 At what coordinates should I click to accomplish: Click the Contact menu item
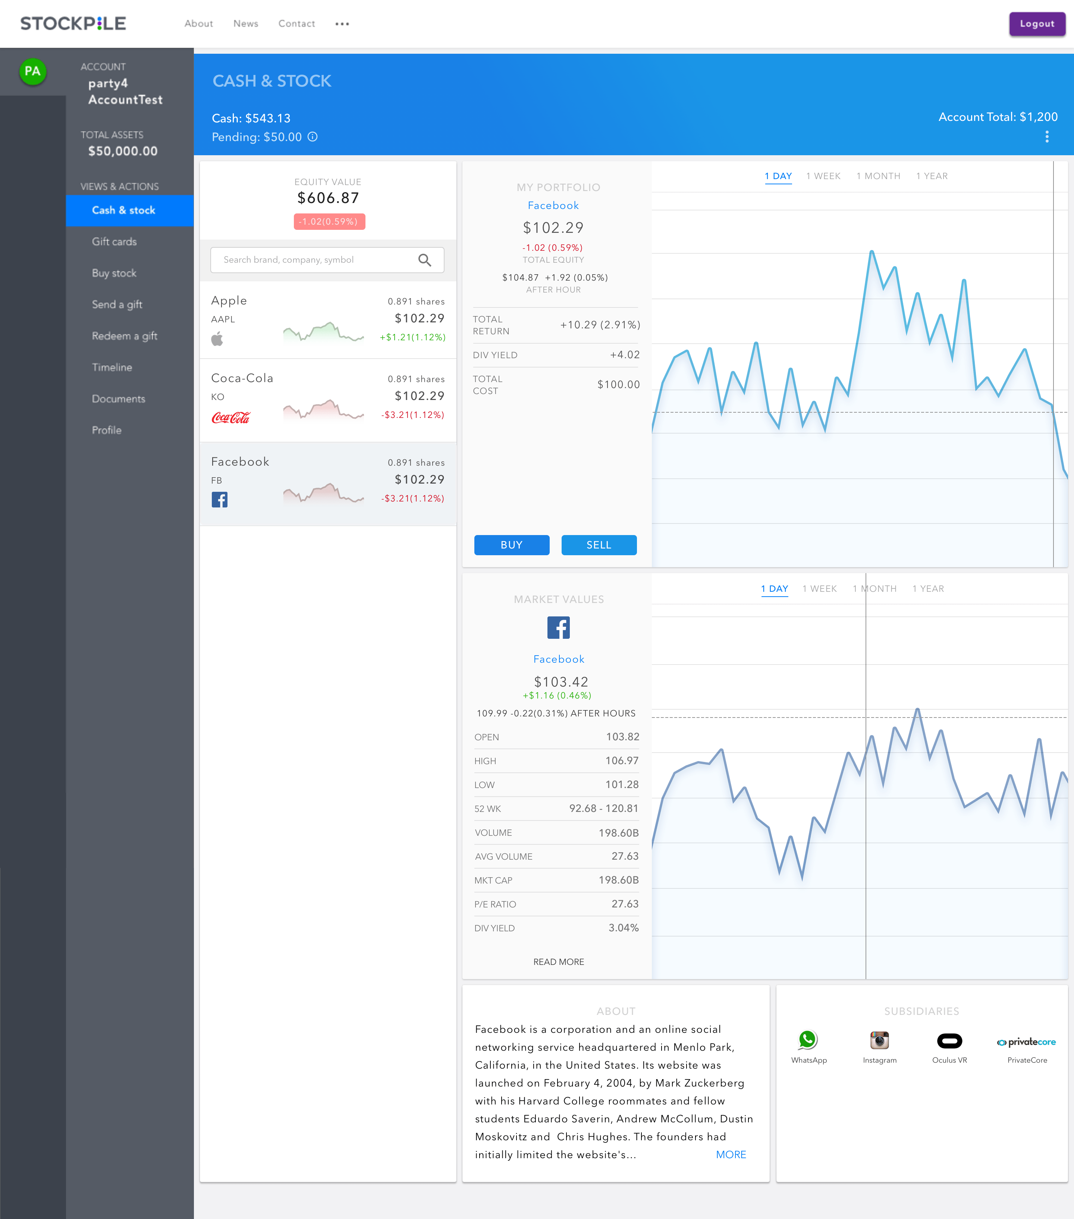[296, 24]
